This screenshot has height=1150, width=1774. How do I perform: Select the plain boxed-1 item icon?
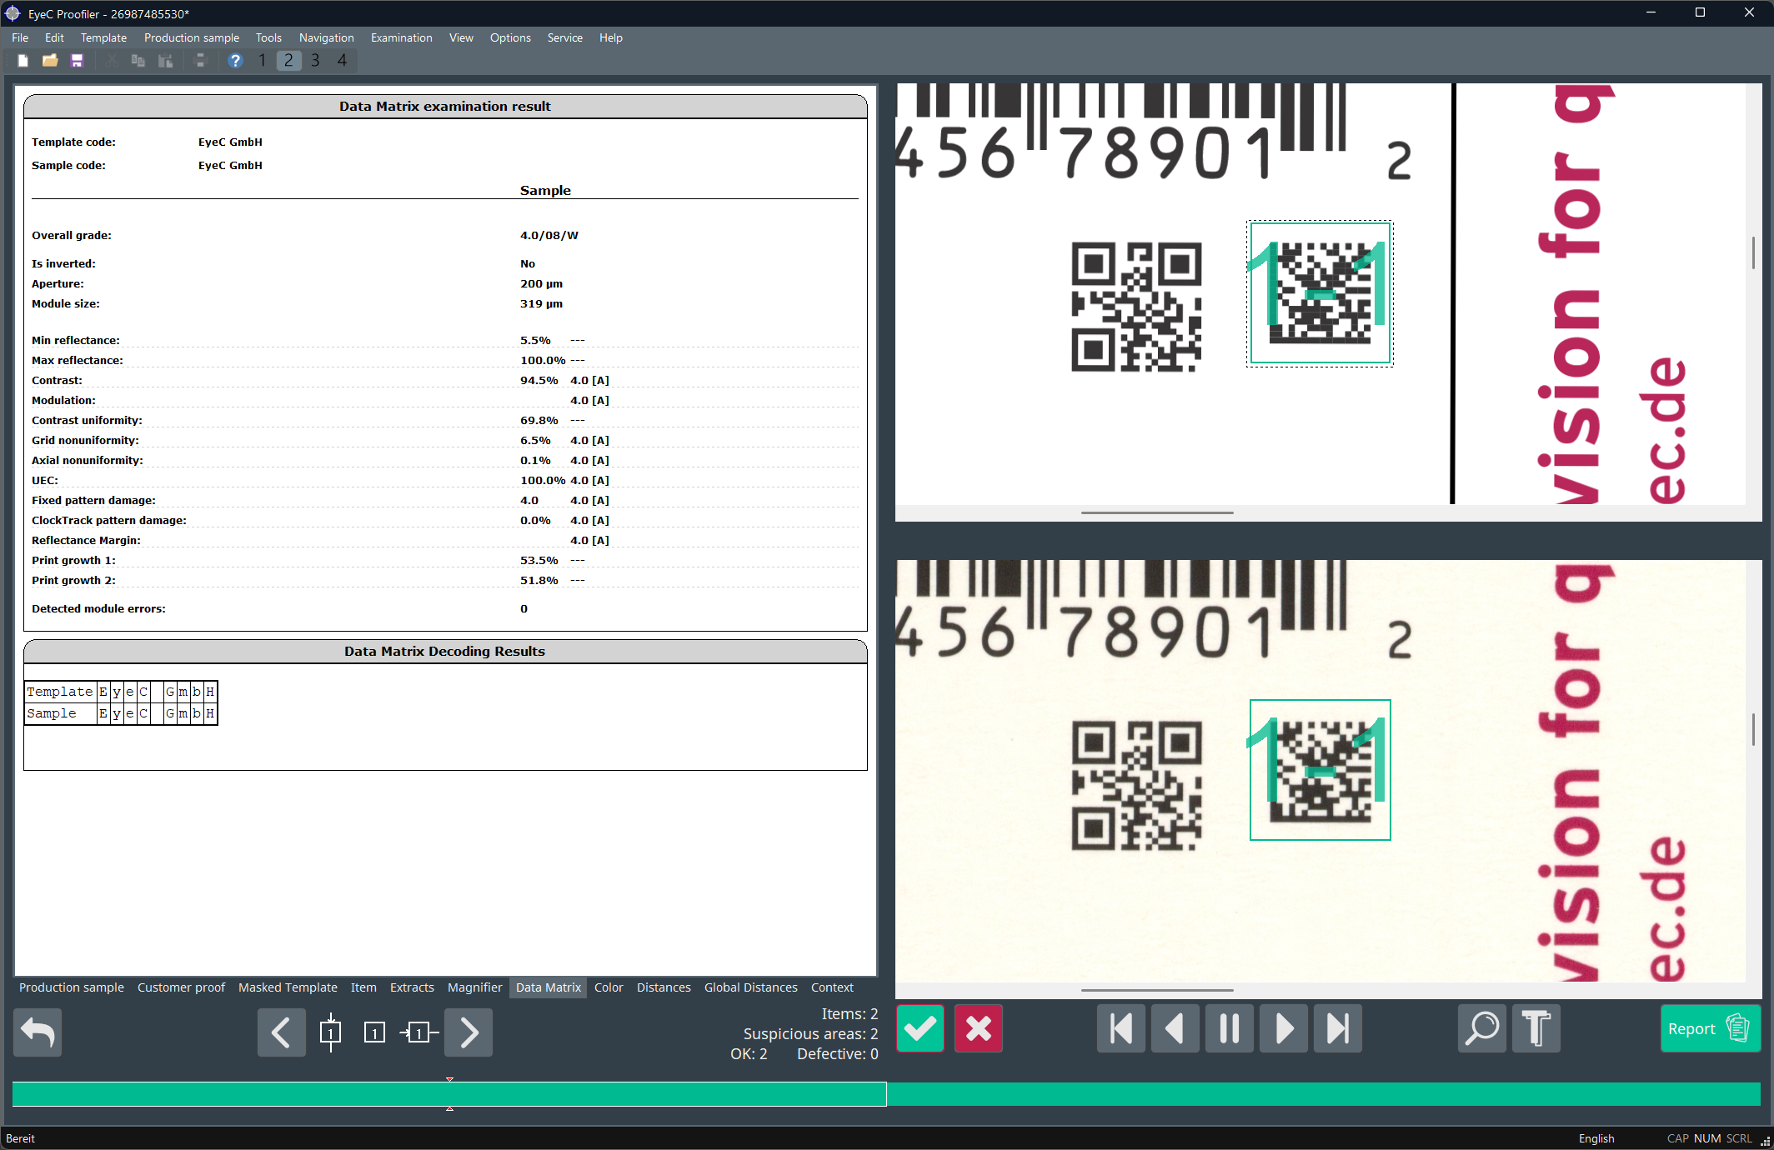point(375,1033)
